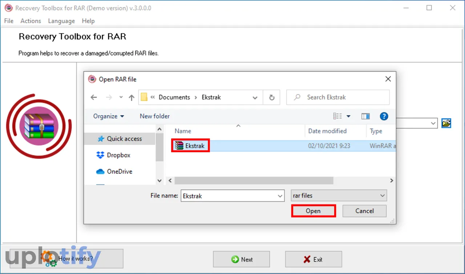Image resolution: width=465 pixels, height=274 pixels.
Task: Expand source file dropdown in main window
Action: [x=433, y=123]
